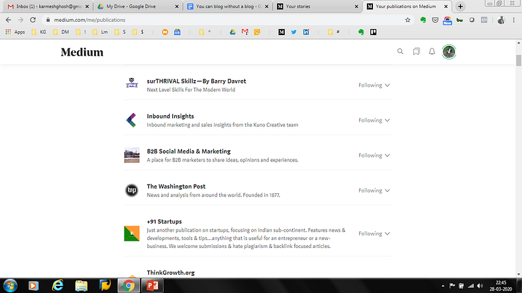The width and height of the screenshot is (522, 293).
Task: Open surTHRIVAL Skillz—By Barry Davret publication
Action: pyautogui.click(x=197, y=81)
